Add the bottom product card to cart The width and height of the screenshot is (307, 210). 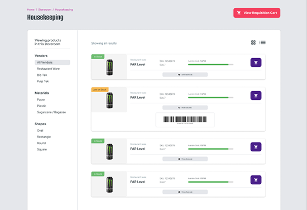(256, 180)
